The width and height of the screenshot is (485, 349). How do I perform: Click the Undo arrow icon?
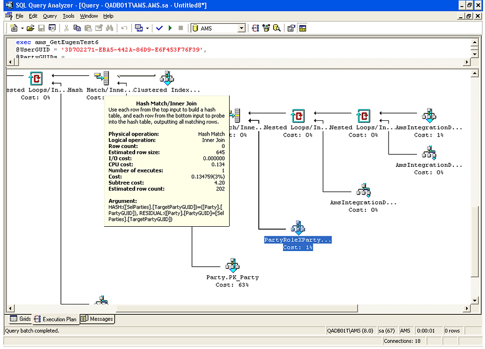pyautogui.click(x=124, y=28)
